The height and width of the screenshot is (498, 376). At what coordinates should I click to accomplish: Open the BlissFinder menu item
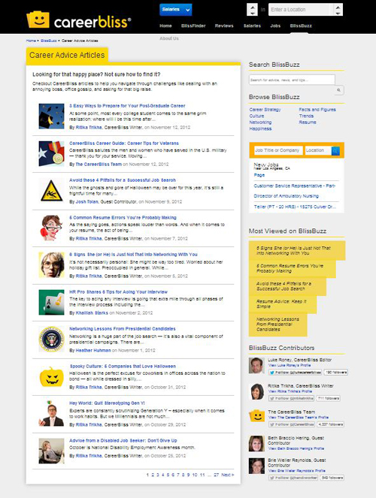193,26
